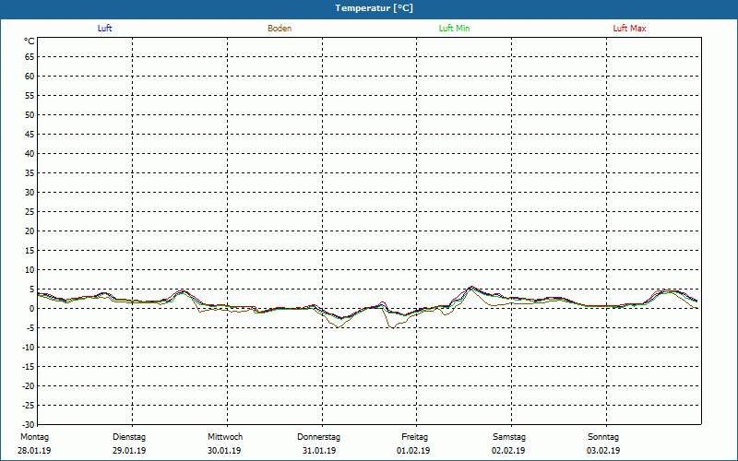
Task: Click the 50 value on temperature axis
Action: (30, 114)
